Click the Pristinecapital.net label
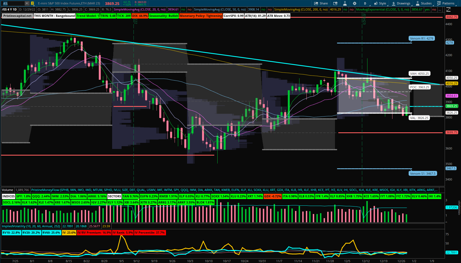Viewport: 461px width, 263px height. 17,16
